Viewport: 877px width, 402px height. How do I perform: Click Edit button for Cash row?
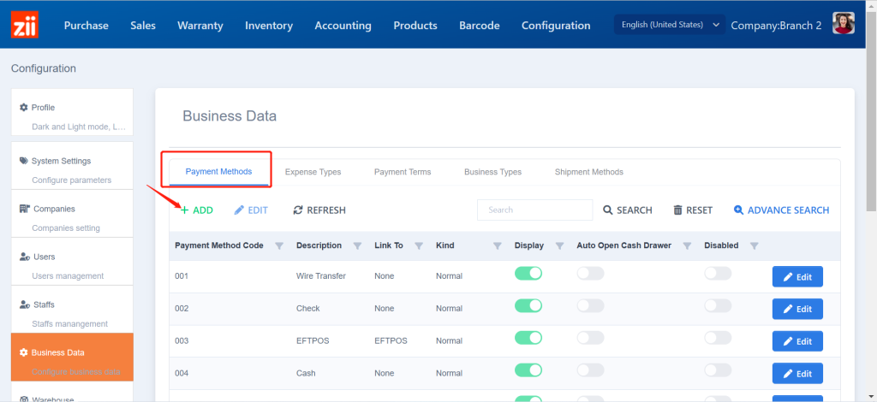pyautogui.click(x=797, y=373)
